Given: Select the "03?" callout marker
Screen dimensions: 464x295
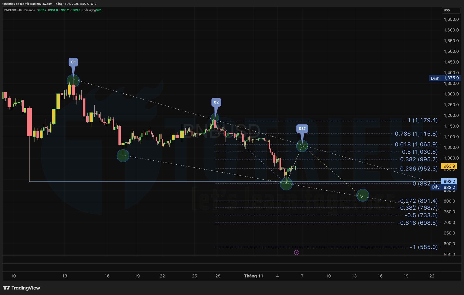Looking at the screenshot, I should [x=302, y=129].
